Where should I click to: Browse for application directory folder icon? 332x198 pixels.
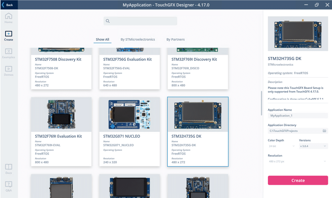[x=324, y=131]
